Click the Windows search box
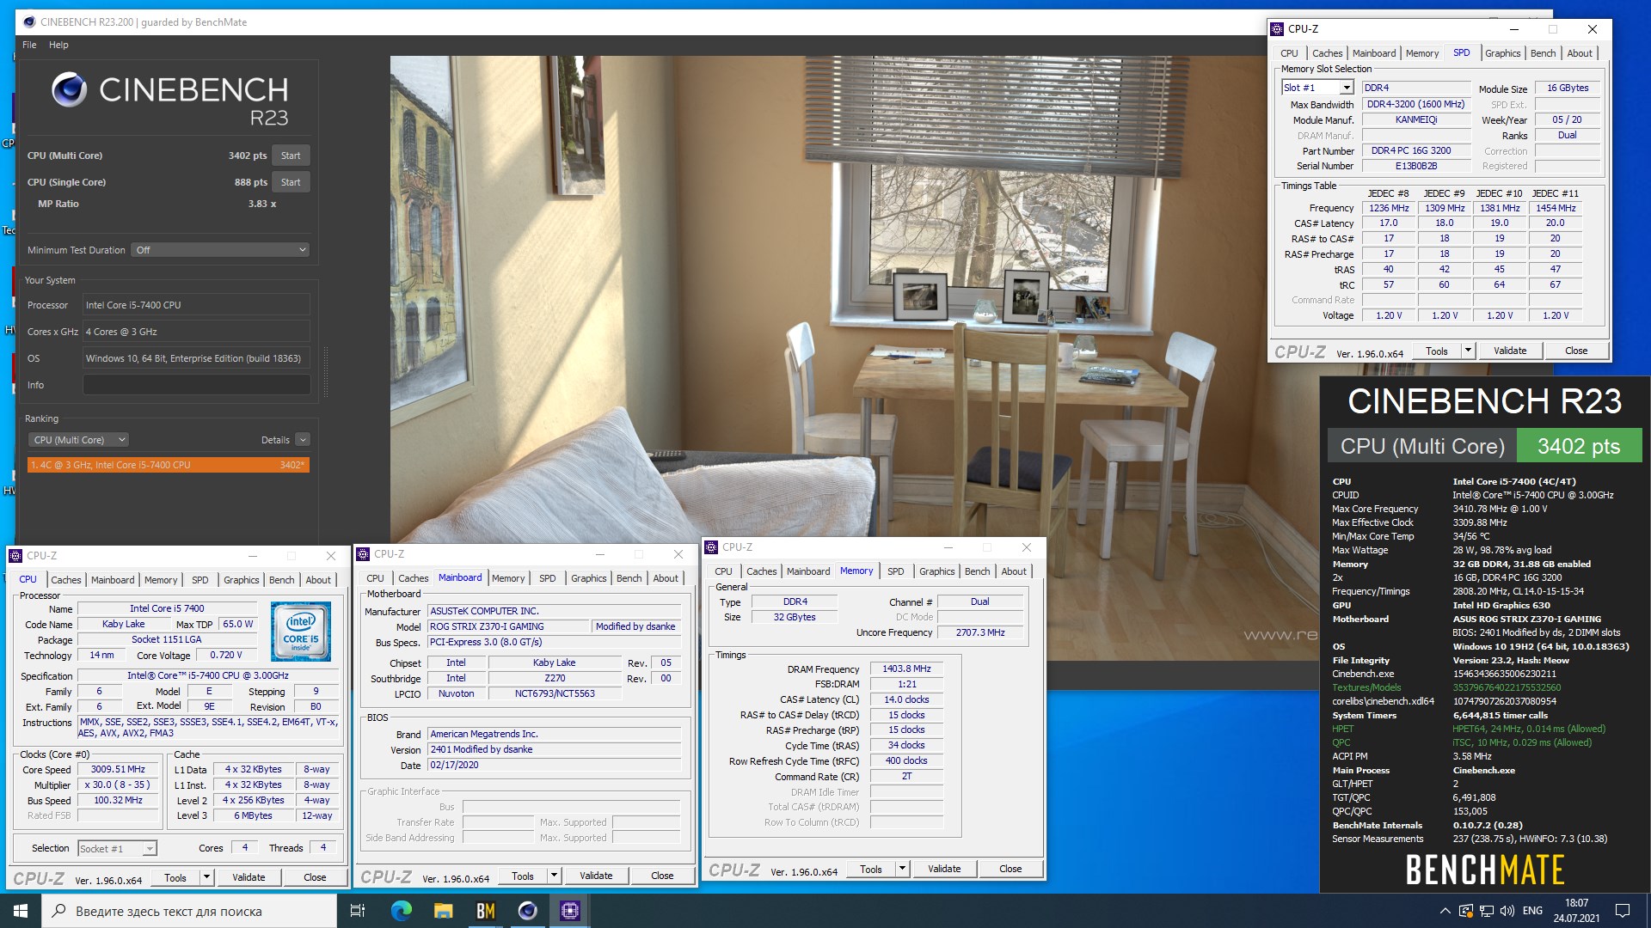 [189, 911]
